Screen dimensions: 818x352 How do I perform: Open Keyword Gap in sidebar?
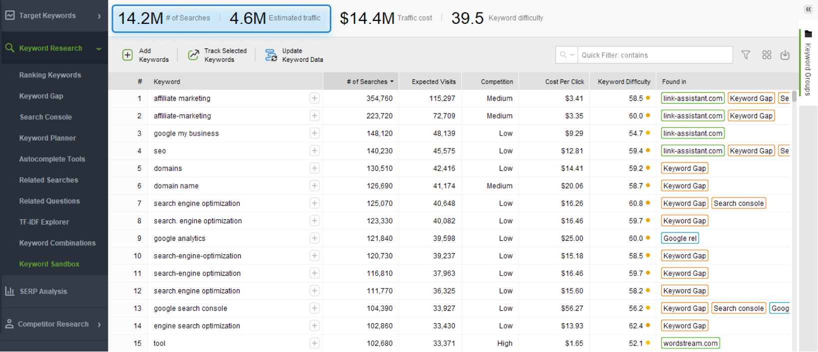click(41, 96)
